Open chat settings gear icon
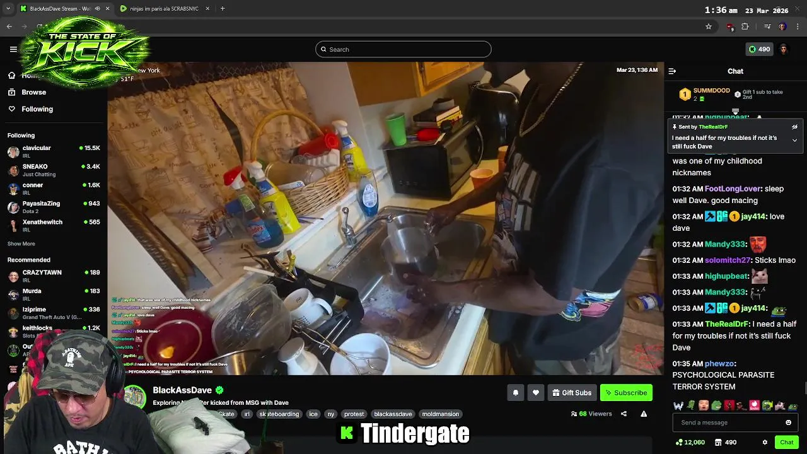 (765, 442)
